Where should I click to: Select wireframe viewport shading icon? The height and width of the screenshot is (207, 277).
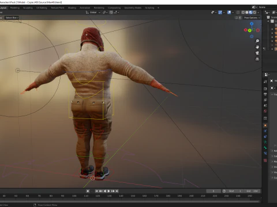click(243, 13)
